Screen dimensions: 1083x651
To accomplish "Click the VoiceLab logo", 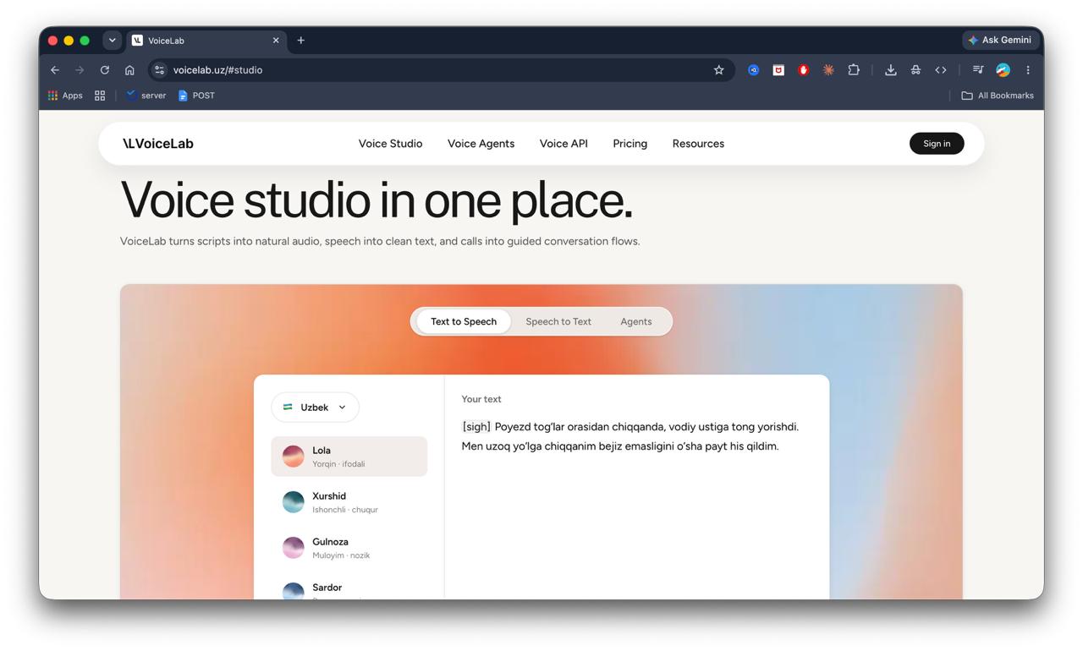I will click(x=158, y=144).
